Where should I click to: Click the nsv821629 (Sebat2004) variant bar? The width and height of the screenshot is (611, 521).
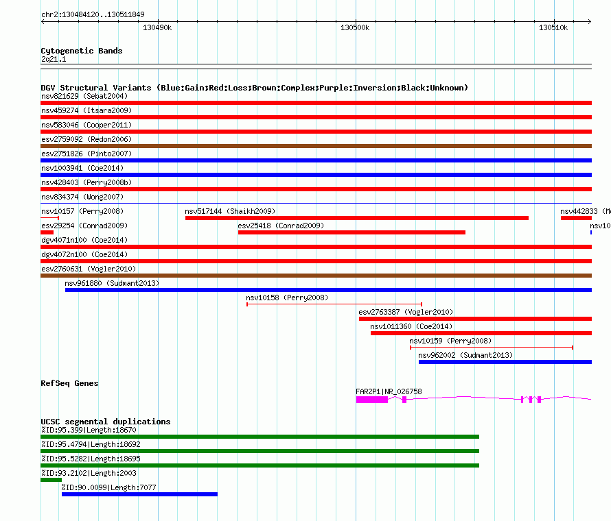(316, 103)
